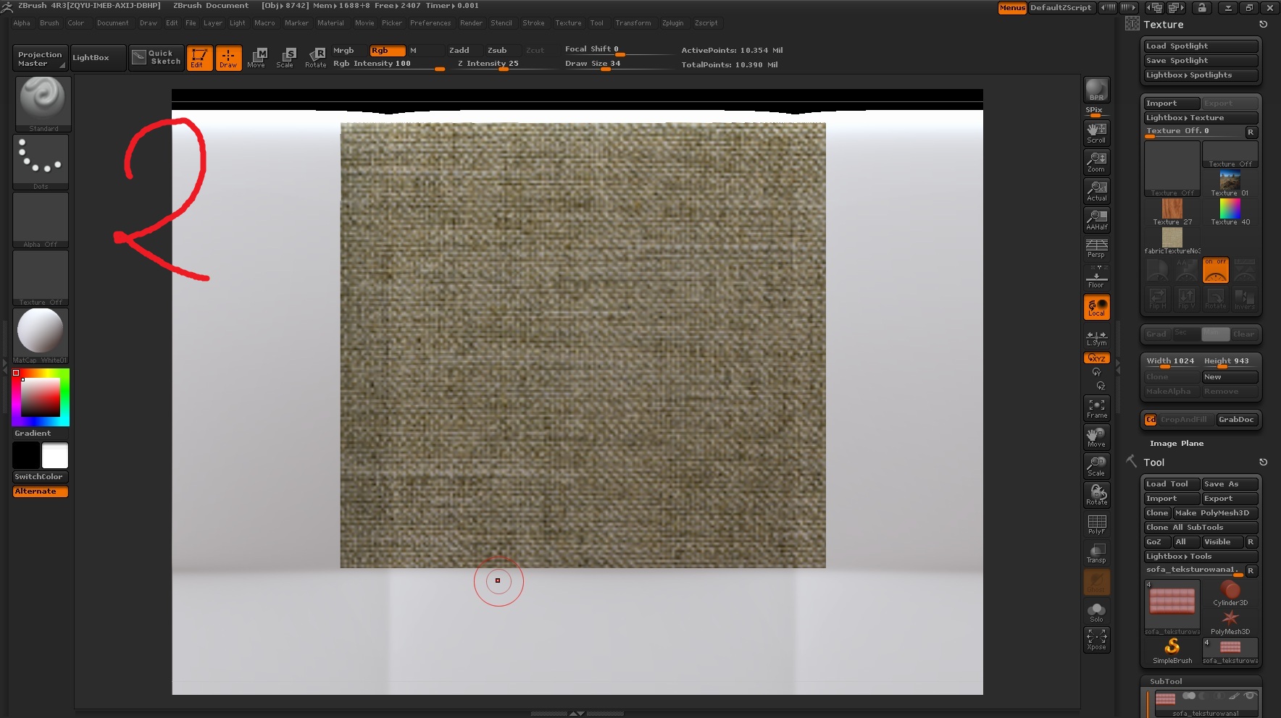Open the Texture Off selector on left shelf
1281x718 pixels.
[41, 277]
